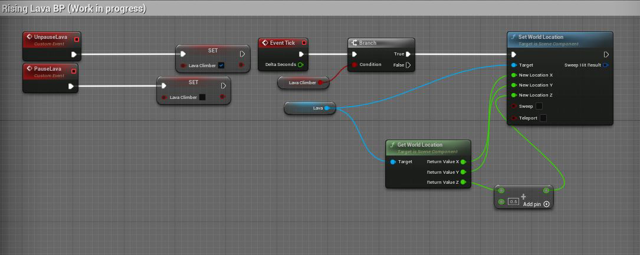640x255 pixels.
Task: Click Set World Location exec input pin
Action: click(x=514, y=54)
